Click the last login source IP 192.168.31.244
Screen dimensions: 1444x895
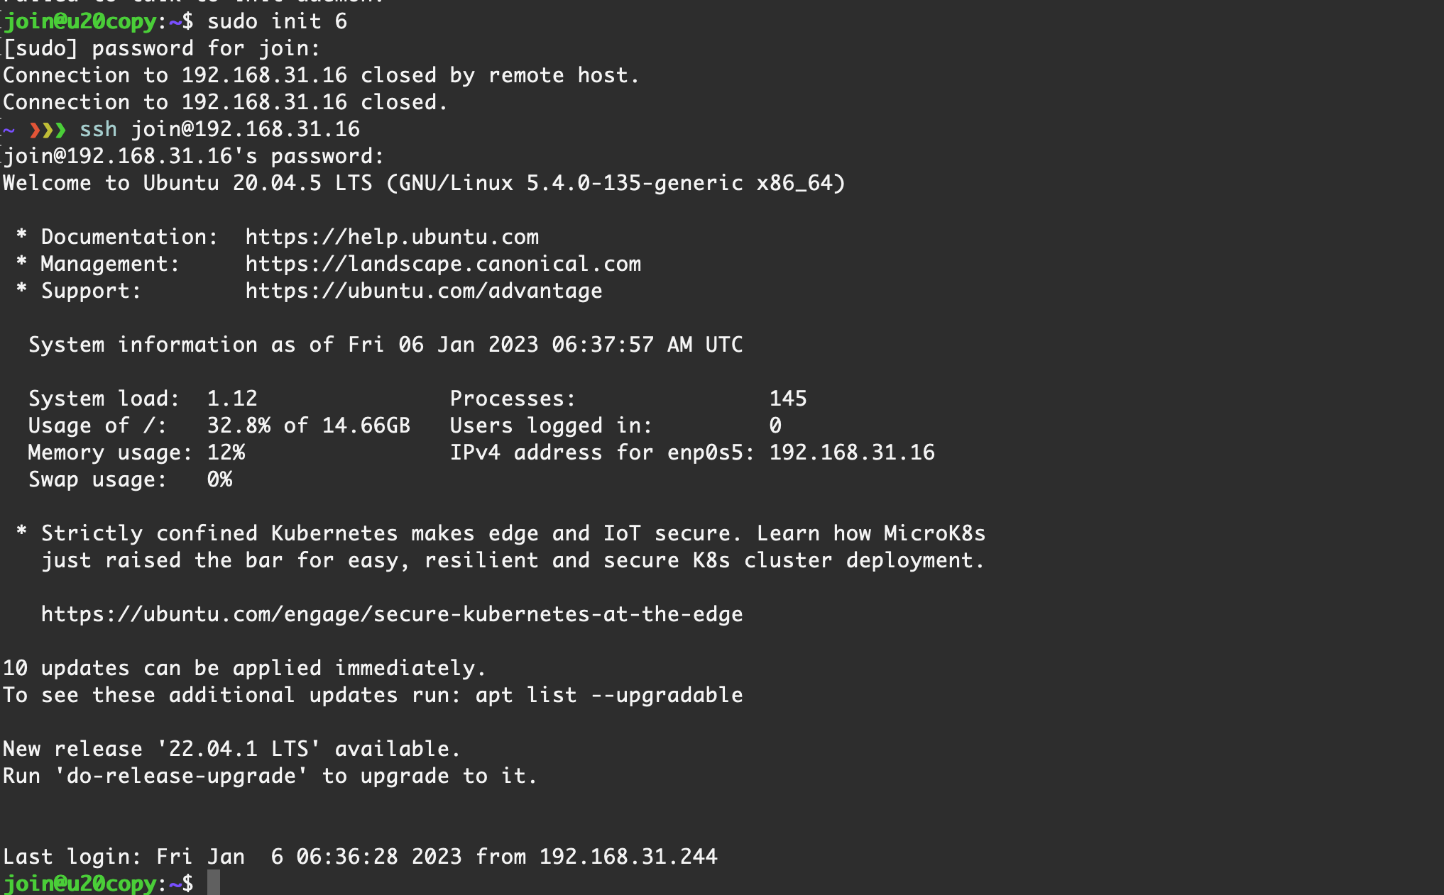point(628,857)
